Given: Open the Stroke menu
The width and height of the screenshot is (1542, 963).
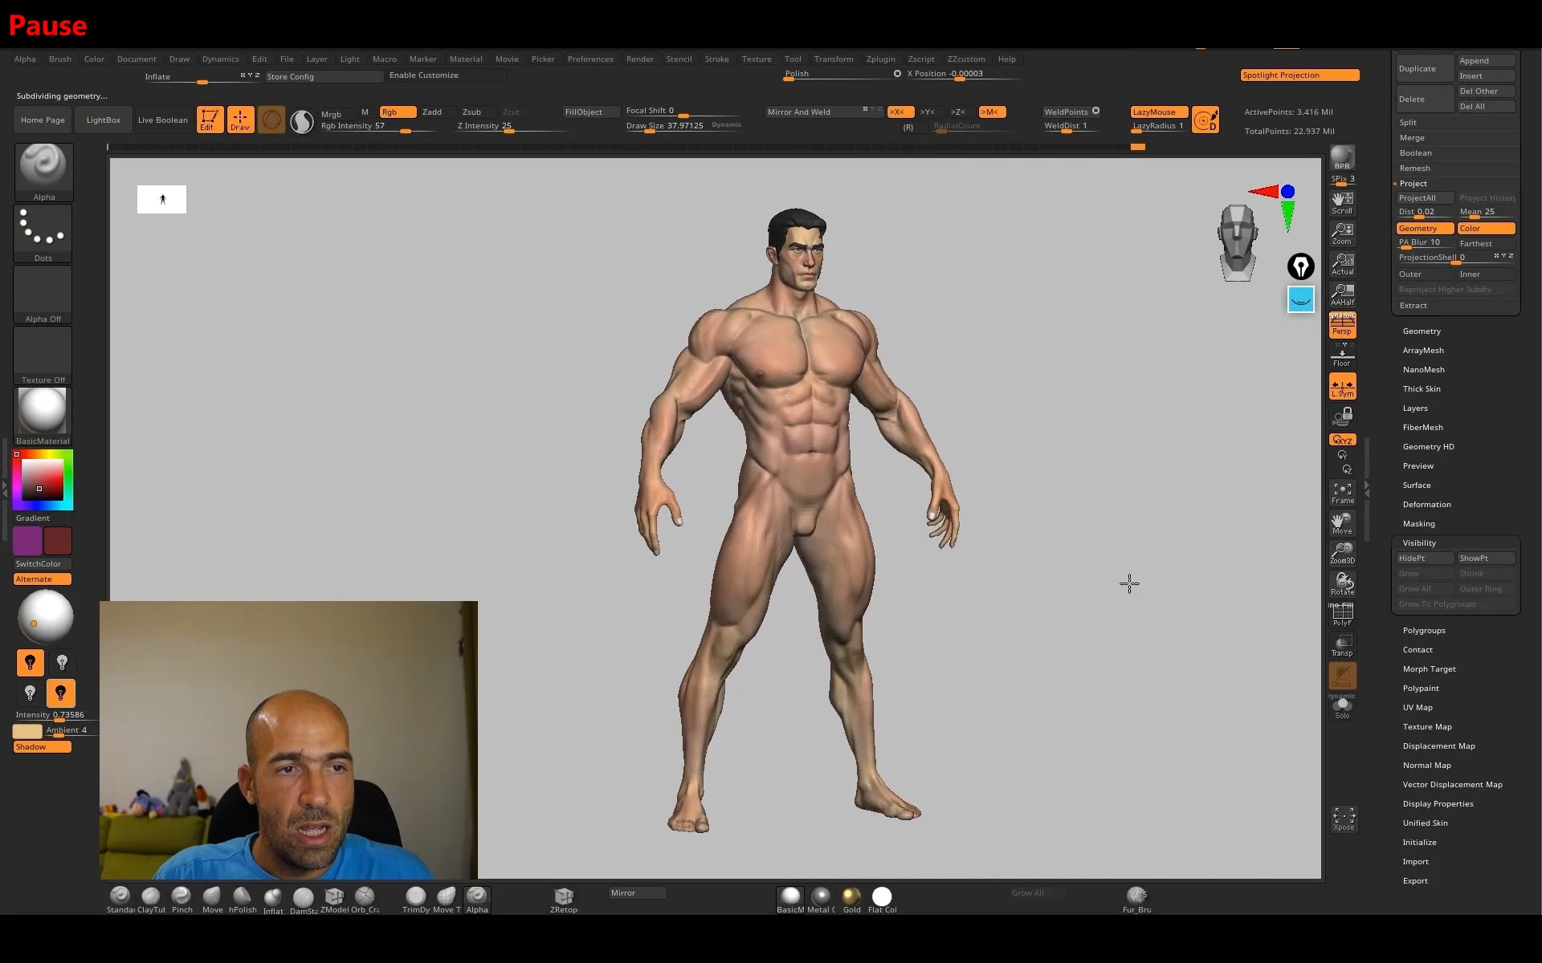Looking at the screenshot, I should pos(716,59).
